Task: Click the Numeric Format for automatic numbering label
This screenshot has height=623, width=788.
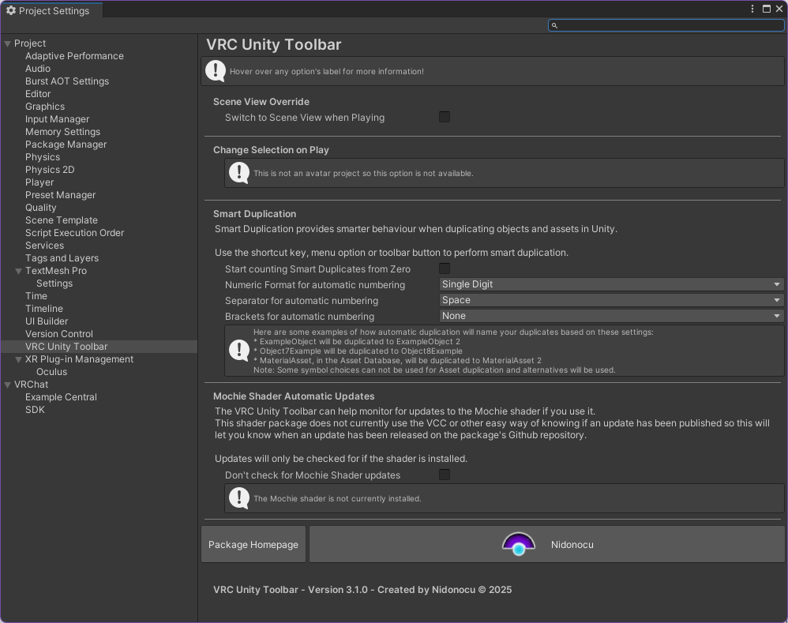Action: (x=314, y=285)
